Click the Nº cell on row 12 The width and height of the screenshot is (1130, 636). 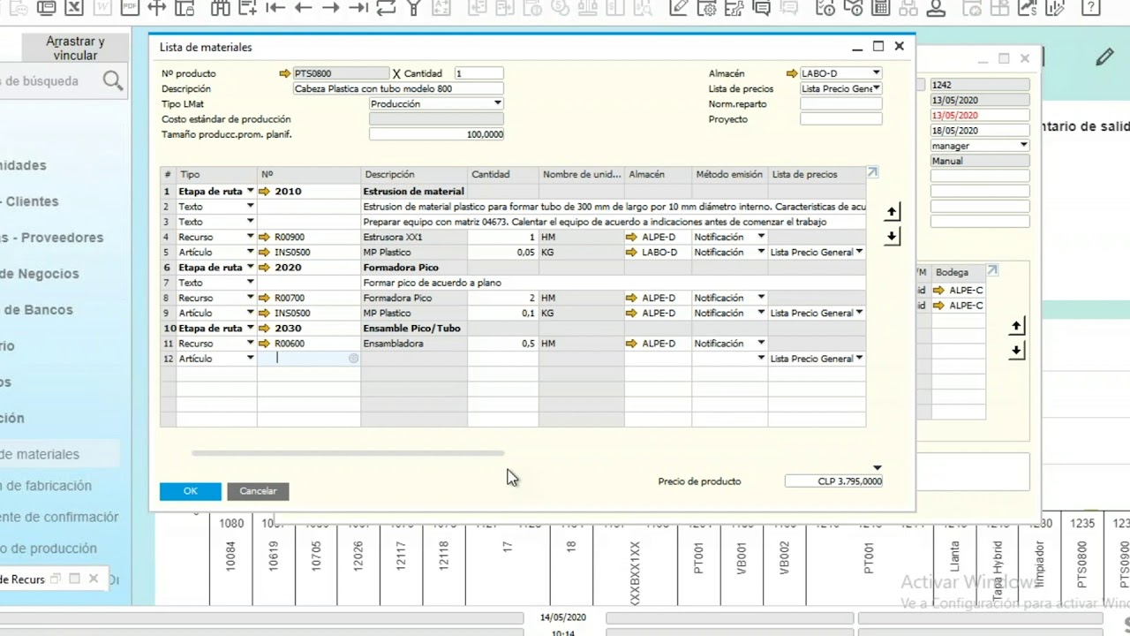[x=309, y=358]
